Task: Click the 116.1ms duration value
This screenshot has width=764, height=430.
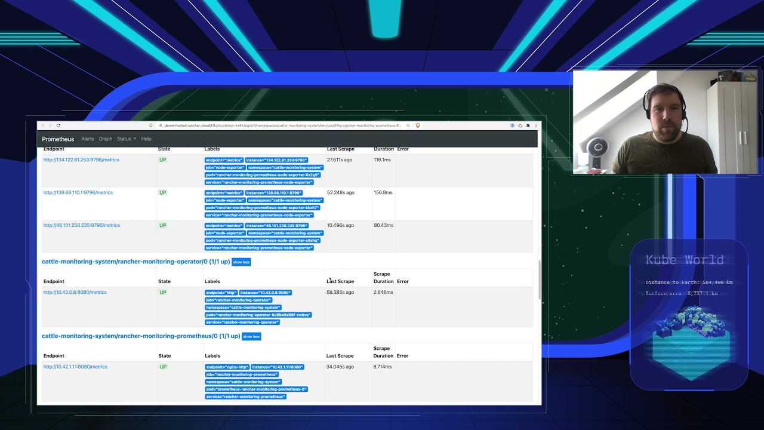Action: pos(383,160)
